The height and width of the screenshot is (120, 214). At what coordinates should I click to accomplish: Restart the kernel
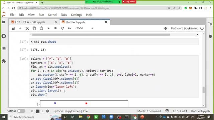[63, 28]
